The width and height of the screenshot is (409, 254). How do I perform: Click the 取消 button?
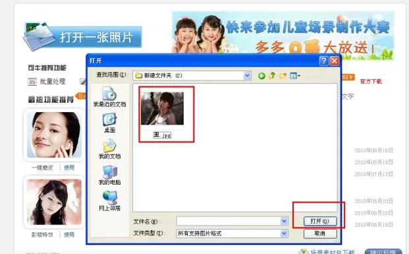pyautogui.click(x=320, y=234)
